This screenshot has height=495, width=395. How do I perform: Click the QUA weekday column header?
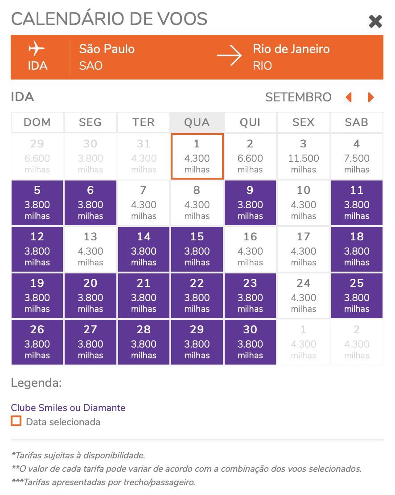click(x=197, y=122)
